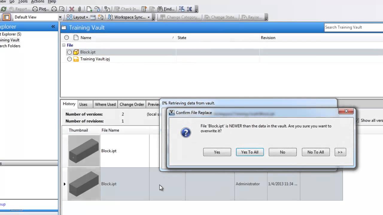Click the document icon in the Name column header
This screenshot has width=383, height=215.
pos(76,38)
